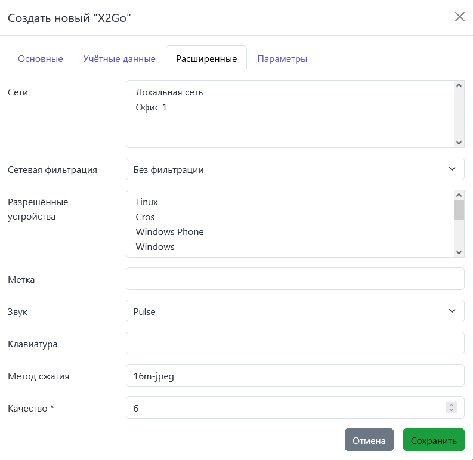This screenshot has width=473, height=460.
Task: Expand the Сетевая фильтрация dropdown
Action: click(295, 169)
